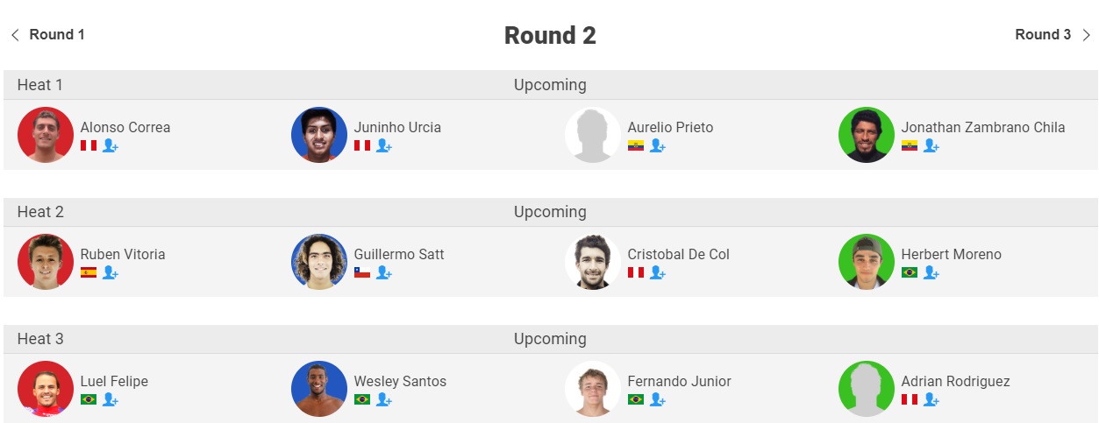Open Juninho Urcia's profile photo
The width and height of the screenshot is (1099, 423).
click(x=319, y=135)
